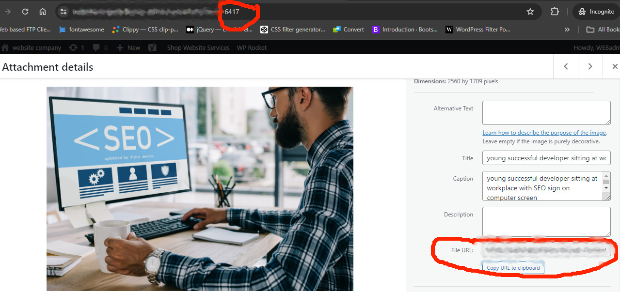Reload the current browser page
Screen dimensions: 620x292
(x=25, y=12)
